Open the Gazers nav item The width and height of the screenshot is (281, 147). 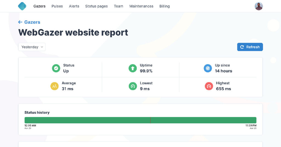[40, 6]
